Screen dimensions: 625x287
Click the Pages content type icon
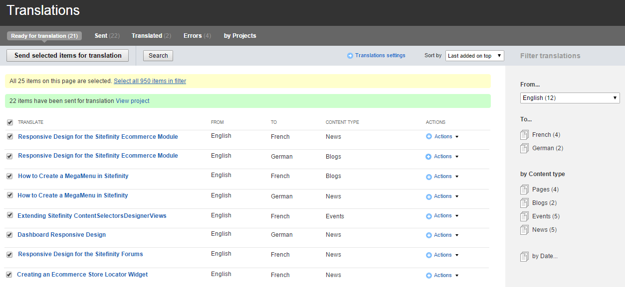pyautogui.click(x=524, y=190)
